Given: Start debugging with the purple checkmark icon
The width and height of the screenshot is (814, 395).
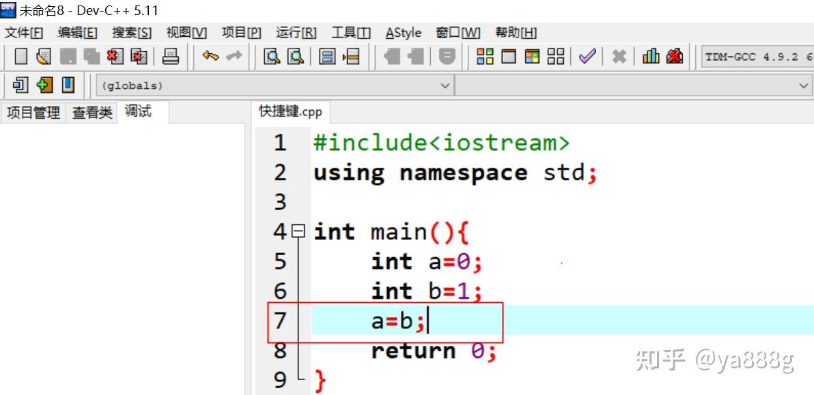Looking at the screenshot, I should point(587,56).
